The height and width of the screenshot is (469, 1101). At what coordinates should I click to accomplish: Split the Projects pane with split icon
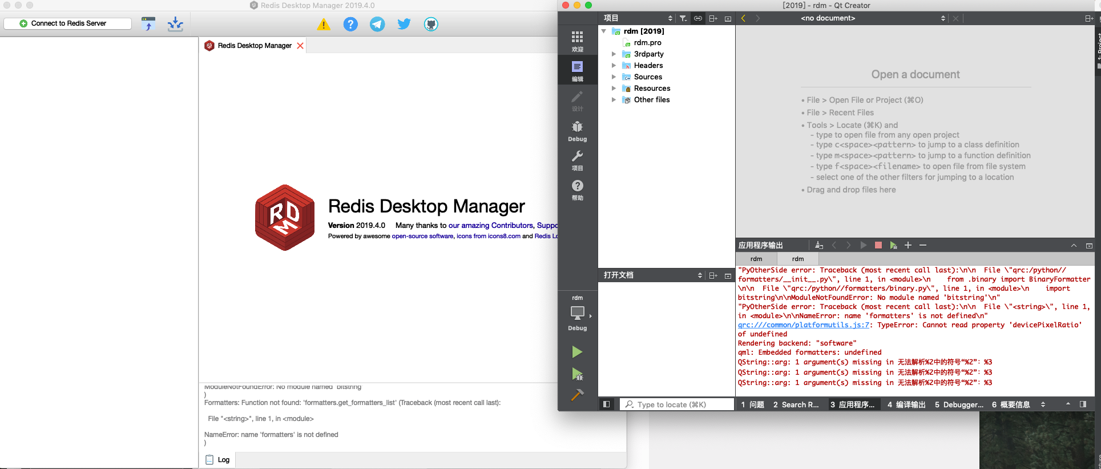(x=713, y=18)
